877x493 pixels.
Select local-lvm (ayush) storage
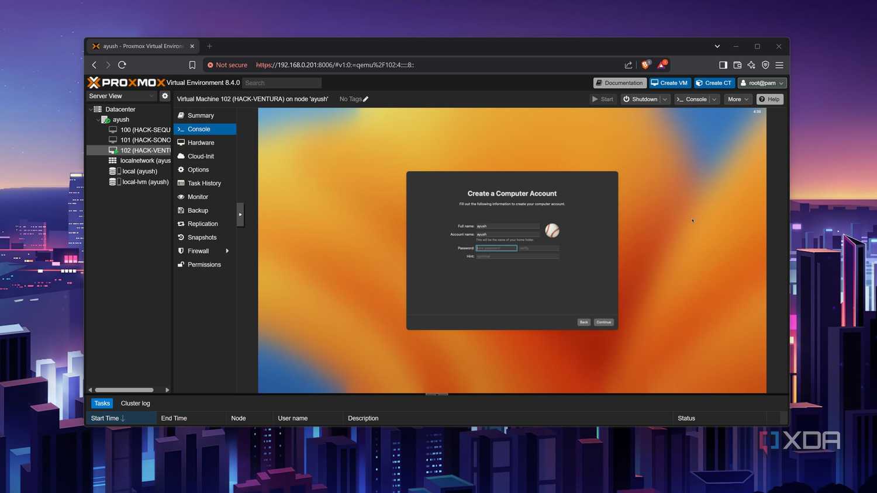click(x=139, y=182)
